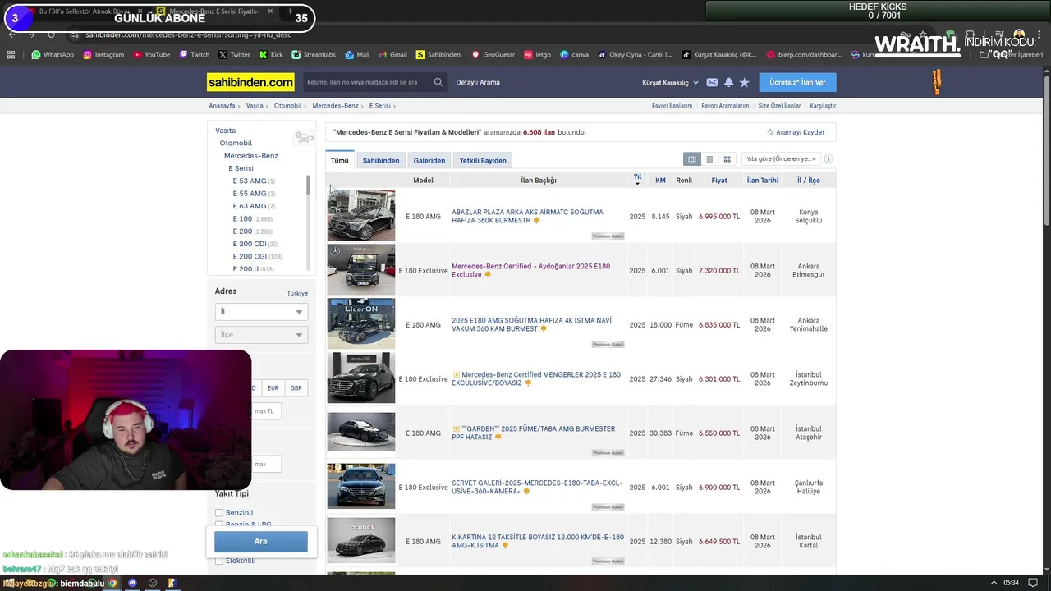This screenshot has height=591, width=1051.
Task: Click the Ücretsiz İlan Ver button
Action: pos(797,82)
